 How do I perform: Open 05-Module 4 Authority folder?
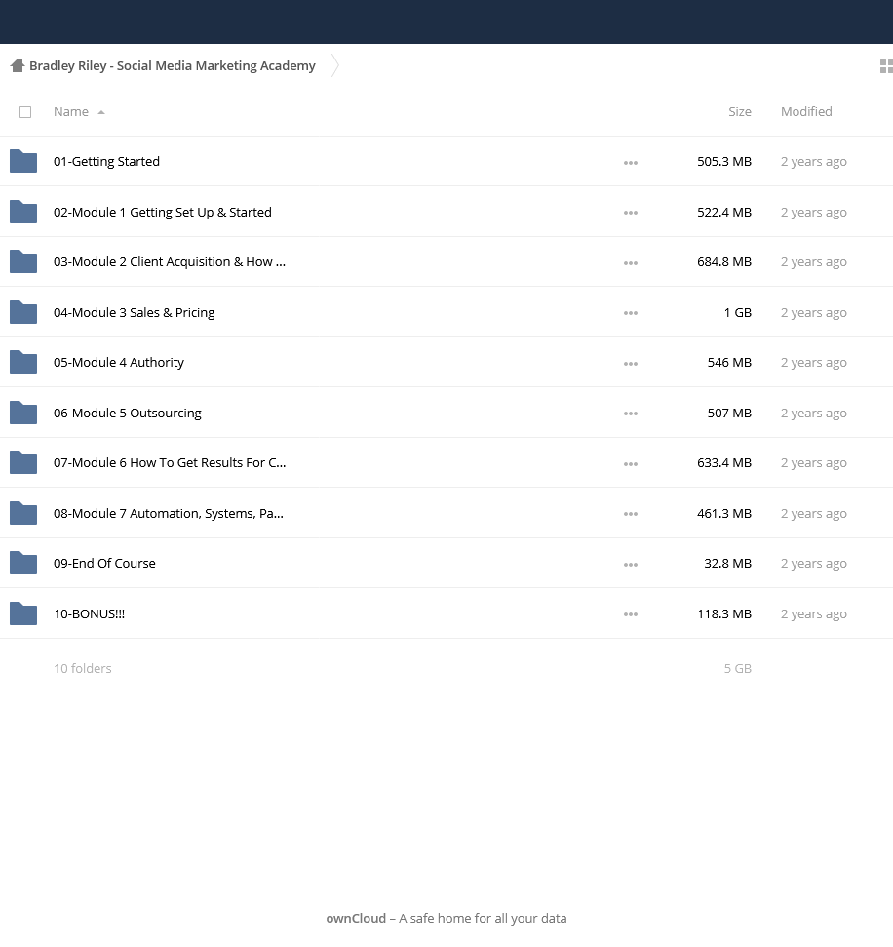pos(118,362)
